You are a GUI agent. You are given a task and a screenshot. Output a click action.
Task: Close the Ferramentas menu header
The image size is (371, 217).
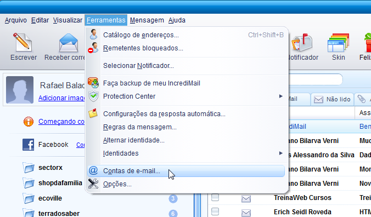(x=106, y=20)
